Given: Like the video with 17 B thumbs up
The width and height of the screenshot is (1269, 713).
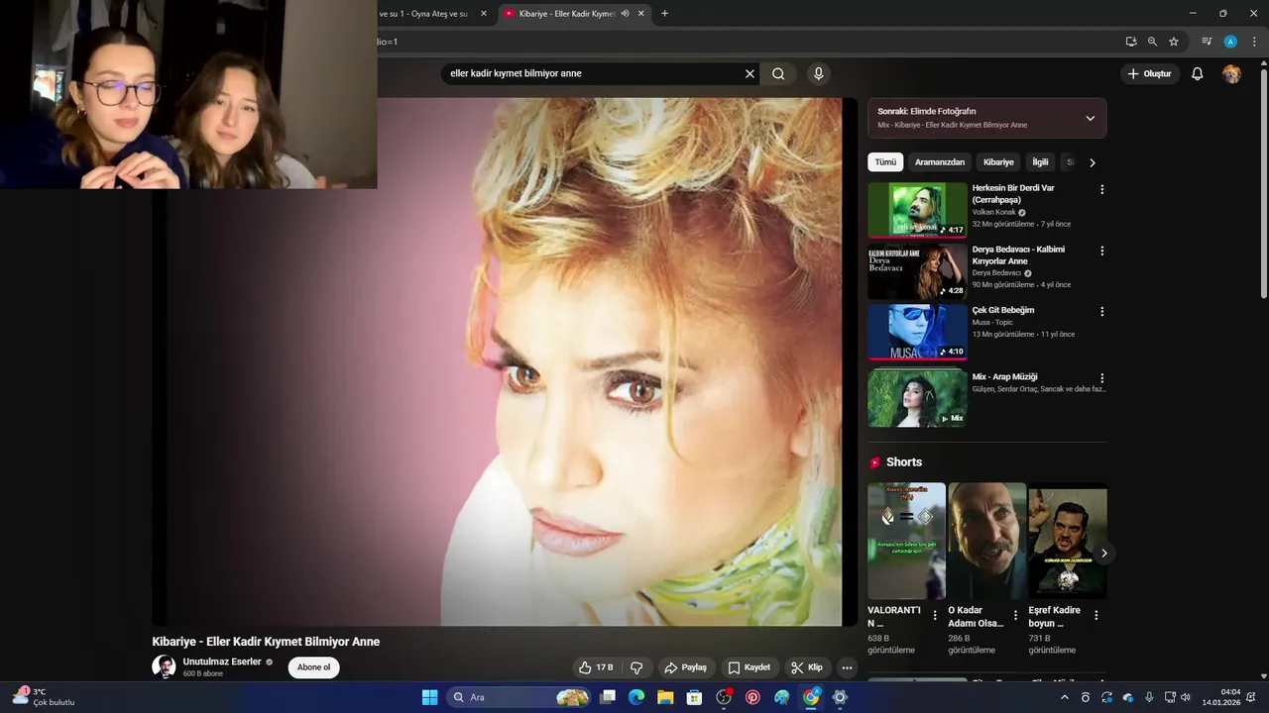Looking at the screenshot, I should click(596, 667).
